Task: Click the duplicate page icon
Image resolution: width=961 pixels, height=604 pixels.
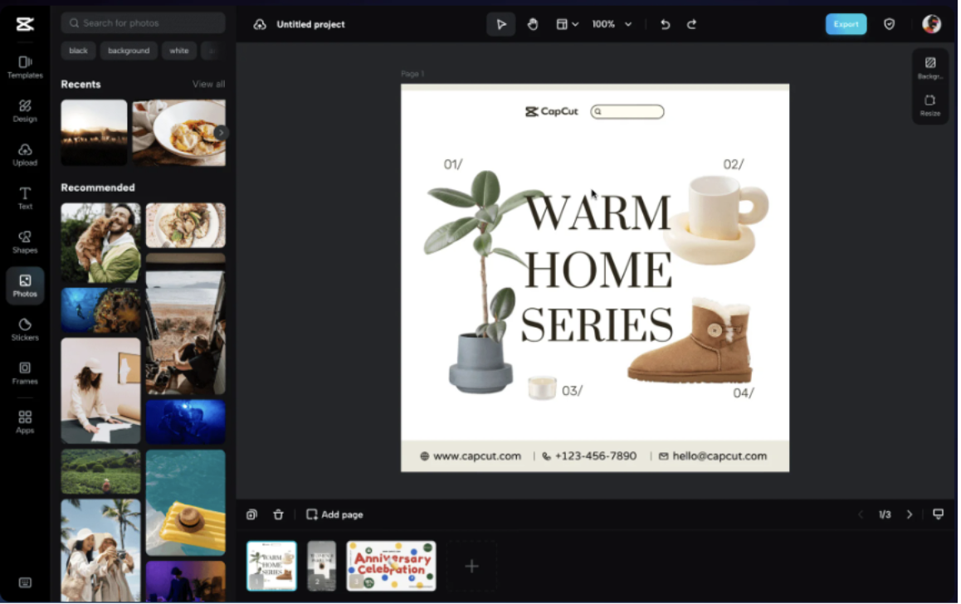Action: [x=251, y=514]
